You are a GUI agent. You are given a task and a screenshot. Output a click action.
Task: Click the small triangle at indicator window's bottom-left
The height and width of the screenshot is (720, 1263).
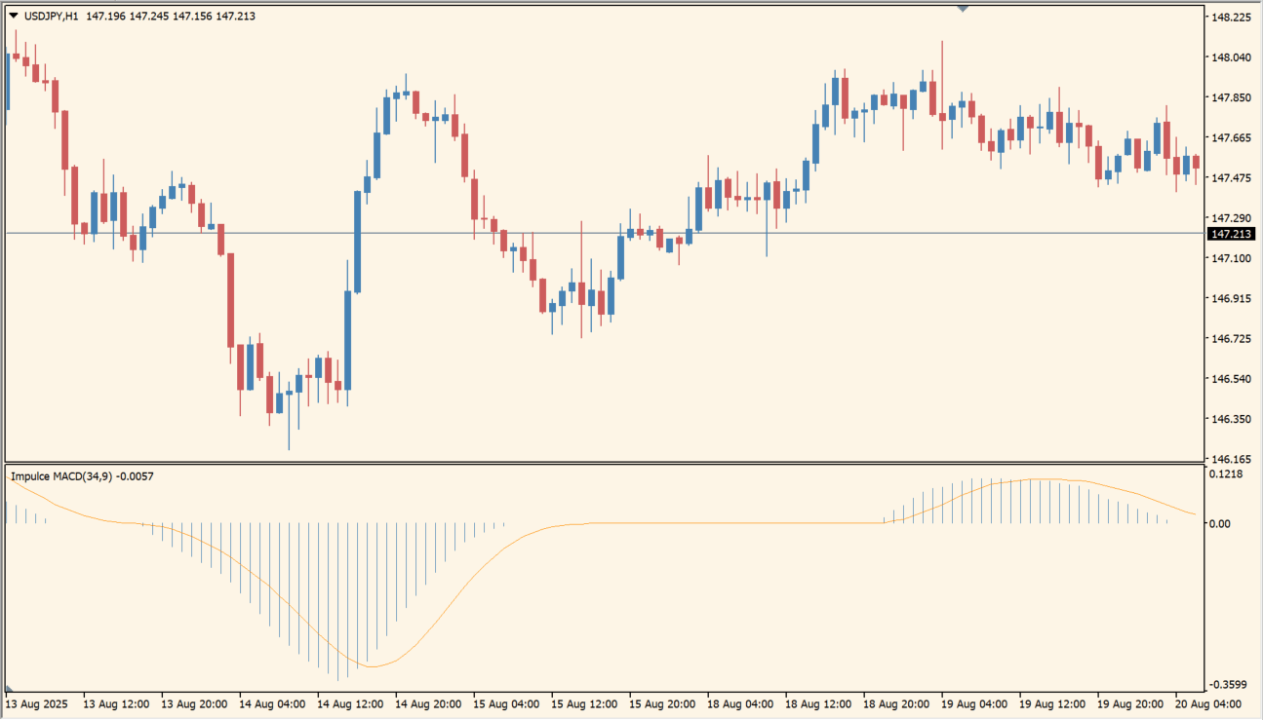click(x=10, y=688)
